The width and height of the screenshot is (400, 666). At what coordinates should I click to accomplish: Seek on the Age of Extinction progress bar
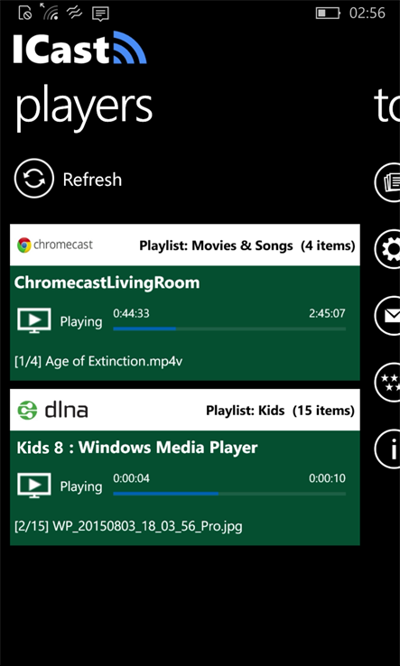tap(229, 328)
